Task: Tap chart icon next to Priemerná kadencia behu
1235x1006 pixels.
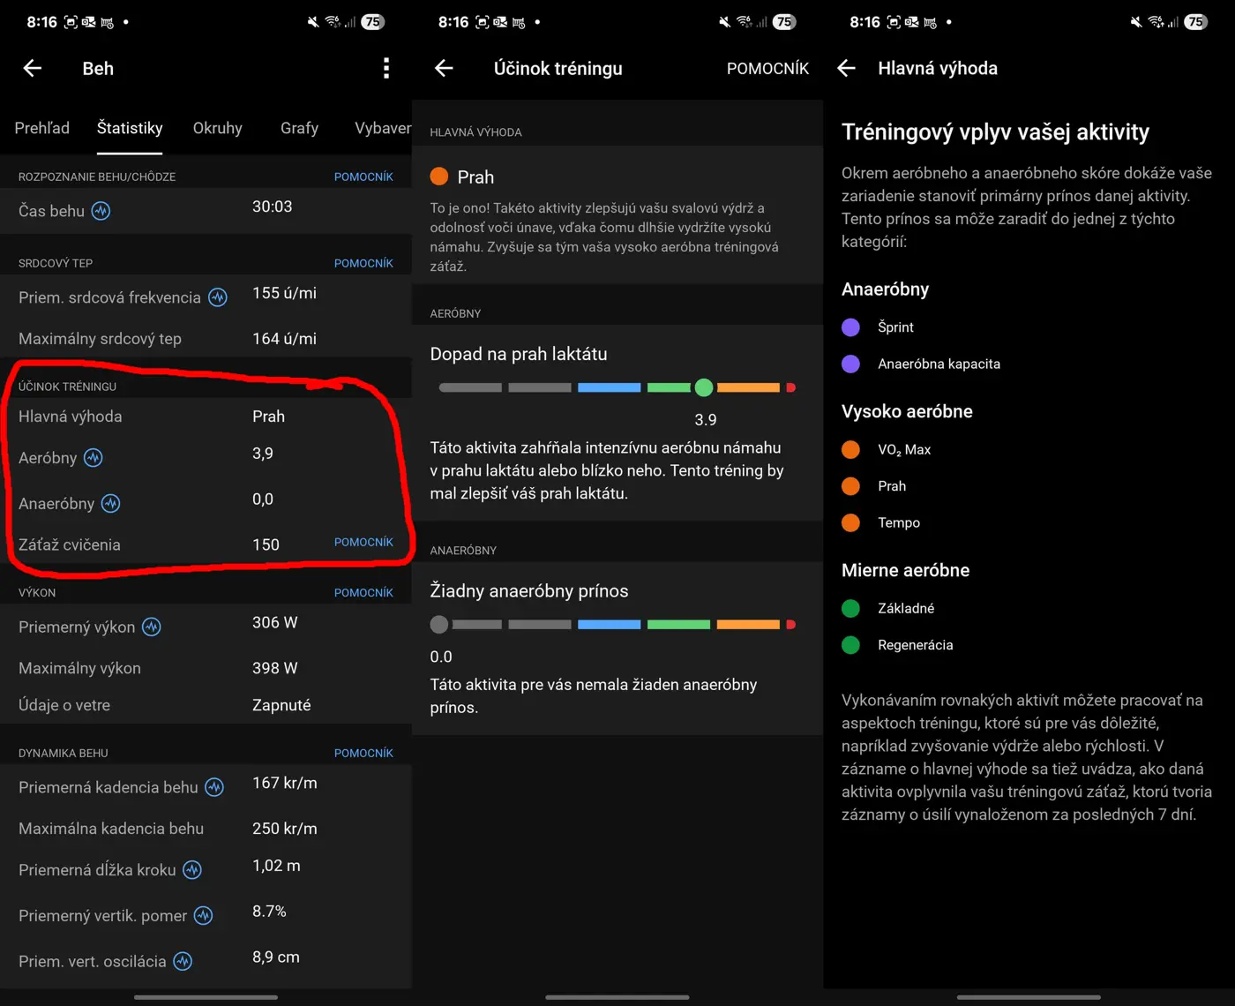Action: click(214, 787)
